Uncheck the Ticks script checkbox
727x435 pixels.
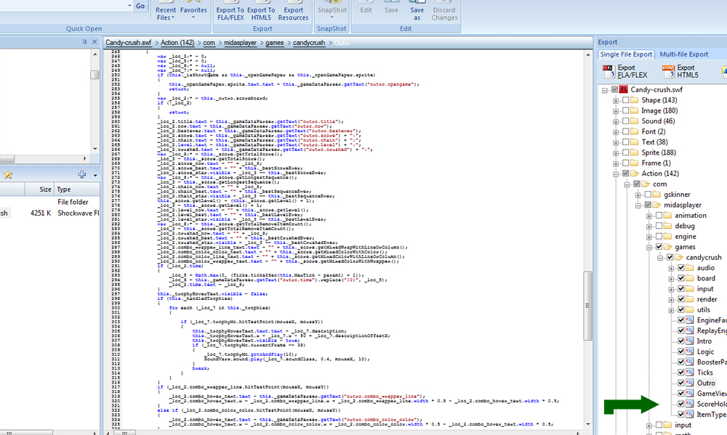point(680,373)
